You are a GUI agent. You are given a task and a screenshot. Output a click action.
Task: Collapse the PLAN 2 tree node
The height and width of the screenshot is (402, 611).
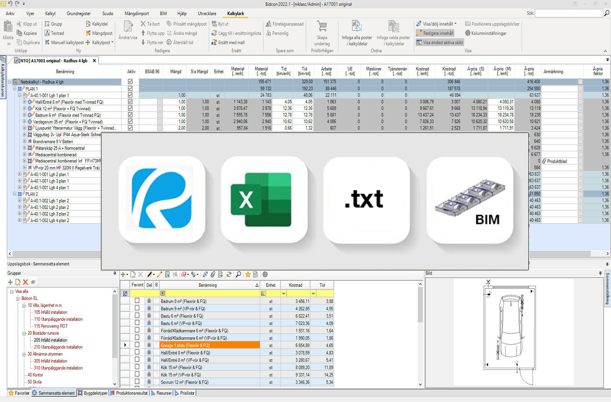(15, 194)
